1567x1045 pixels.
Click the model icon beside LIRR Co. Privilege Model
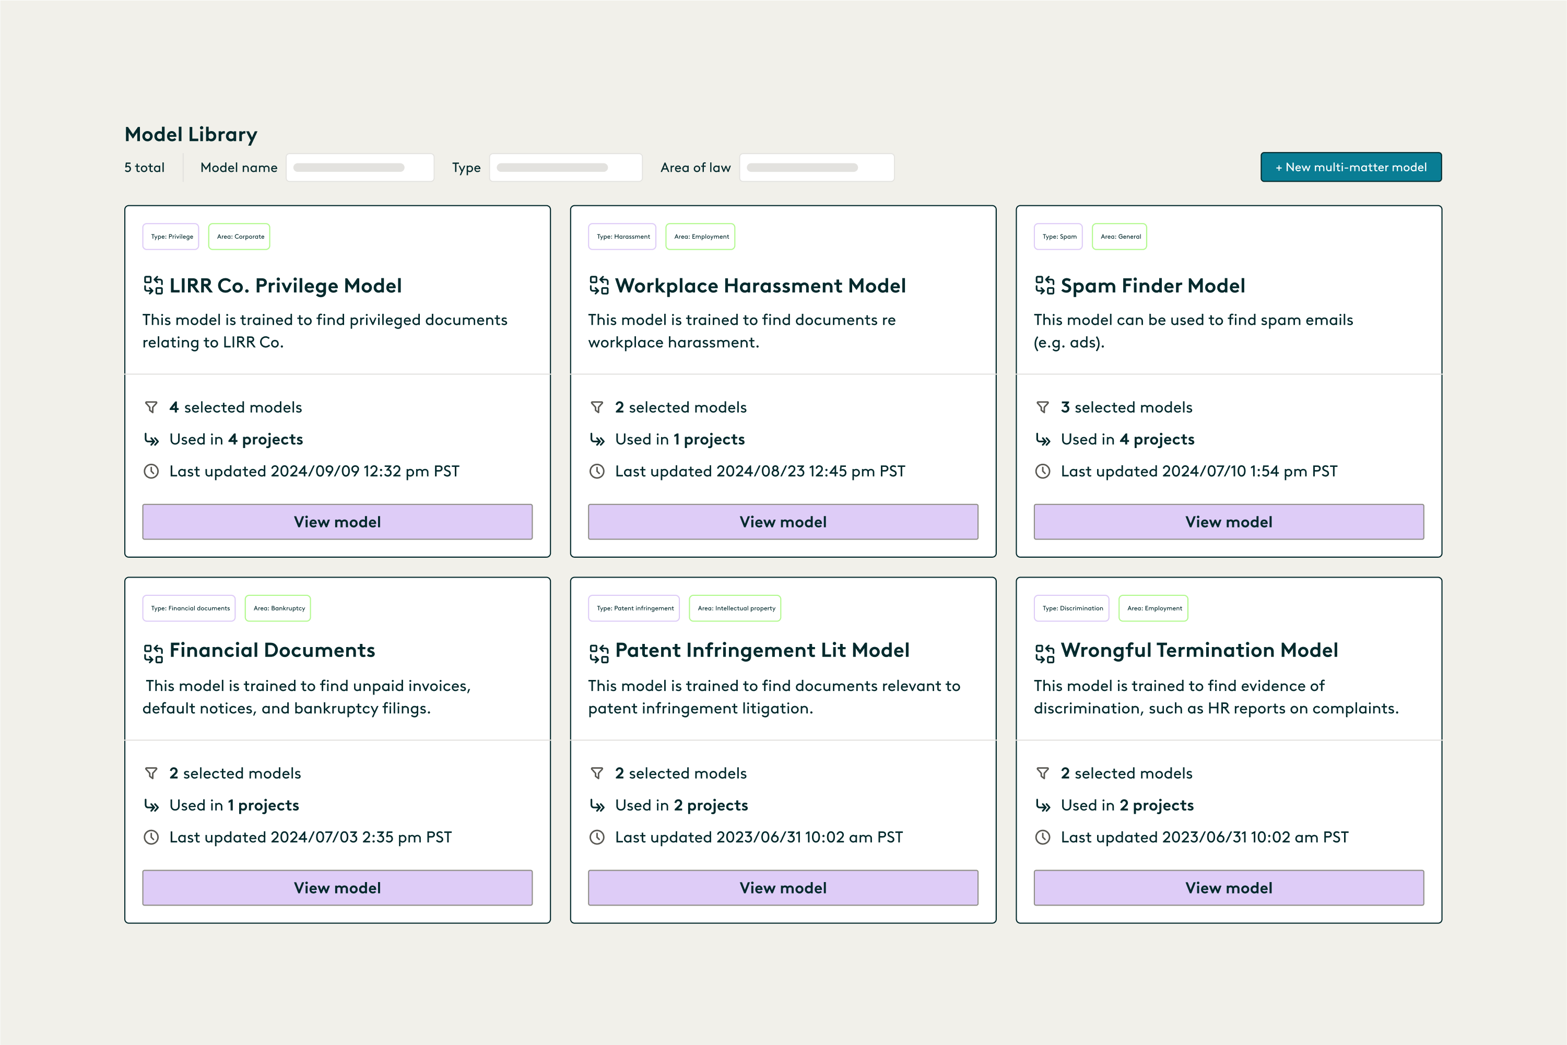153,285
